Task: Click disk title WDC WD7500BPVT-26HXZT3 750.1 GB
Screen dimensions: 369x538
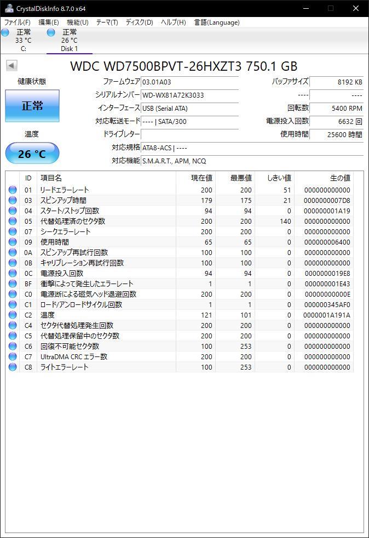Action: [x=183, y=66]
